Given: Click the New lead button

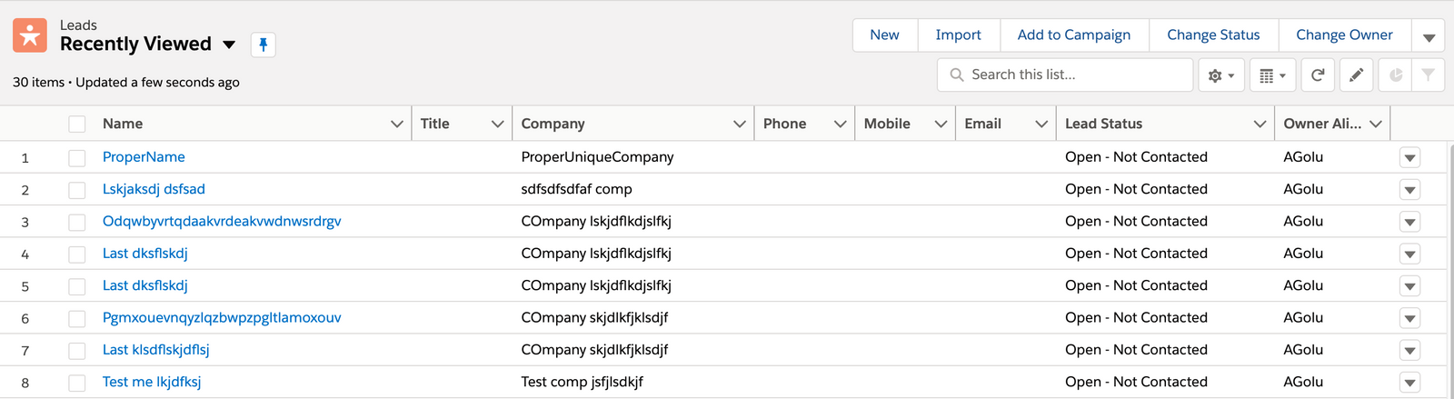Looking at the screenshot, I should (884, 35).
